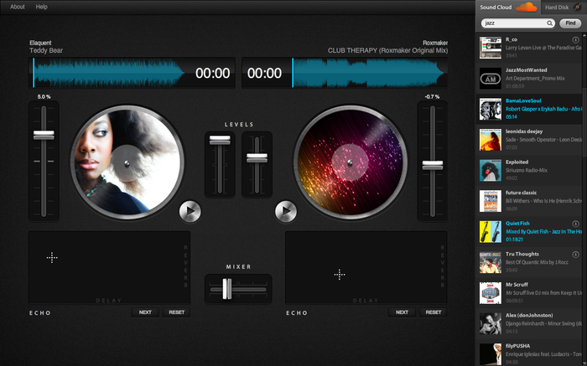Click the download icon on the Tru Thoughts track
The height and width of the screenshot is (366, 587).
[x=576, y=254]
